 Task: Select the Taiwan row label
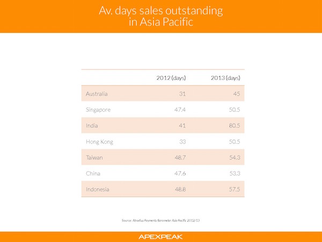94,158
